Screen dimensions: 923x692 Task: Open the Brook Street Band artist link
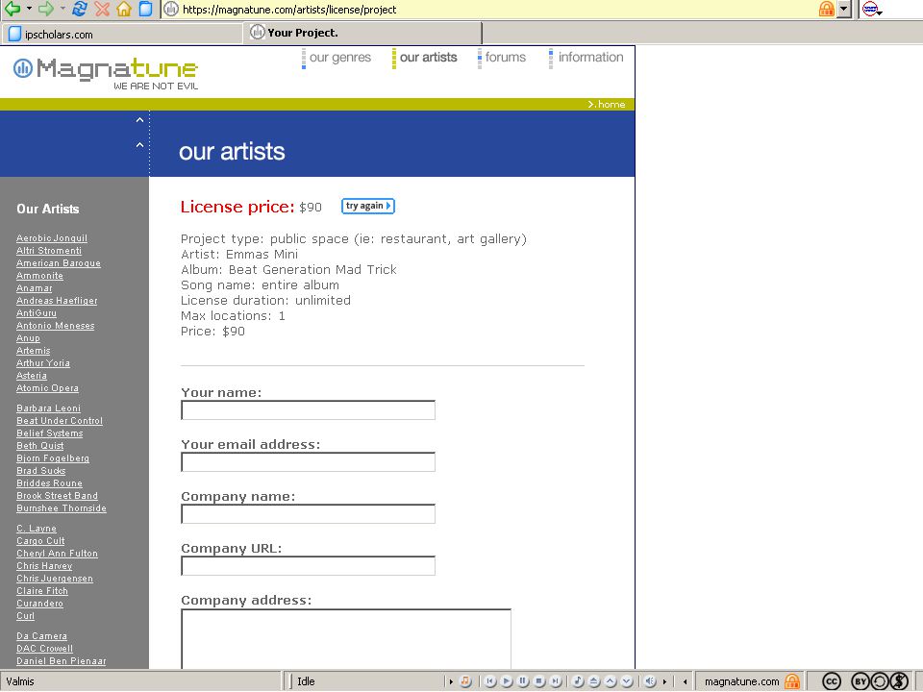(x=57, y=496)
